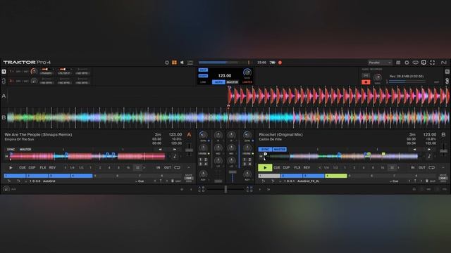Viewport: 451px width, 253px height.
Task: Toggle the loop active icon on Deck A
Action: 177,167
